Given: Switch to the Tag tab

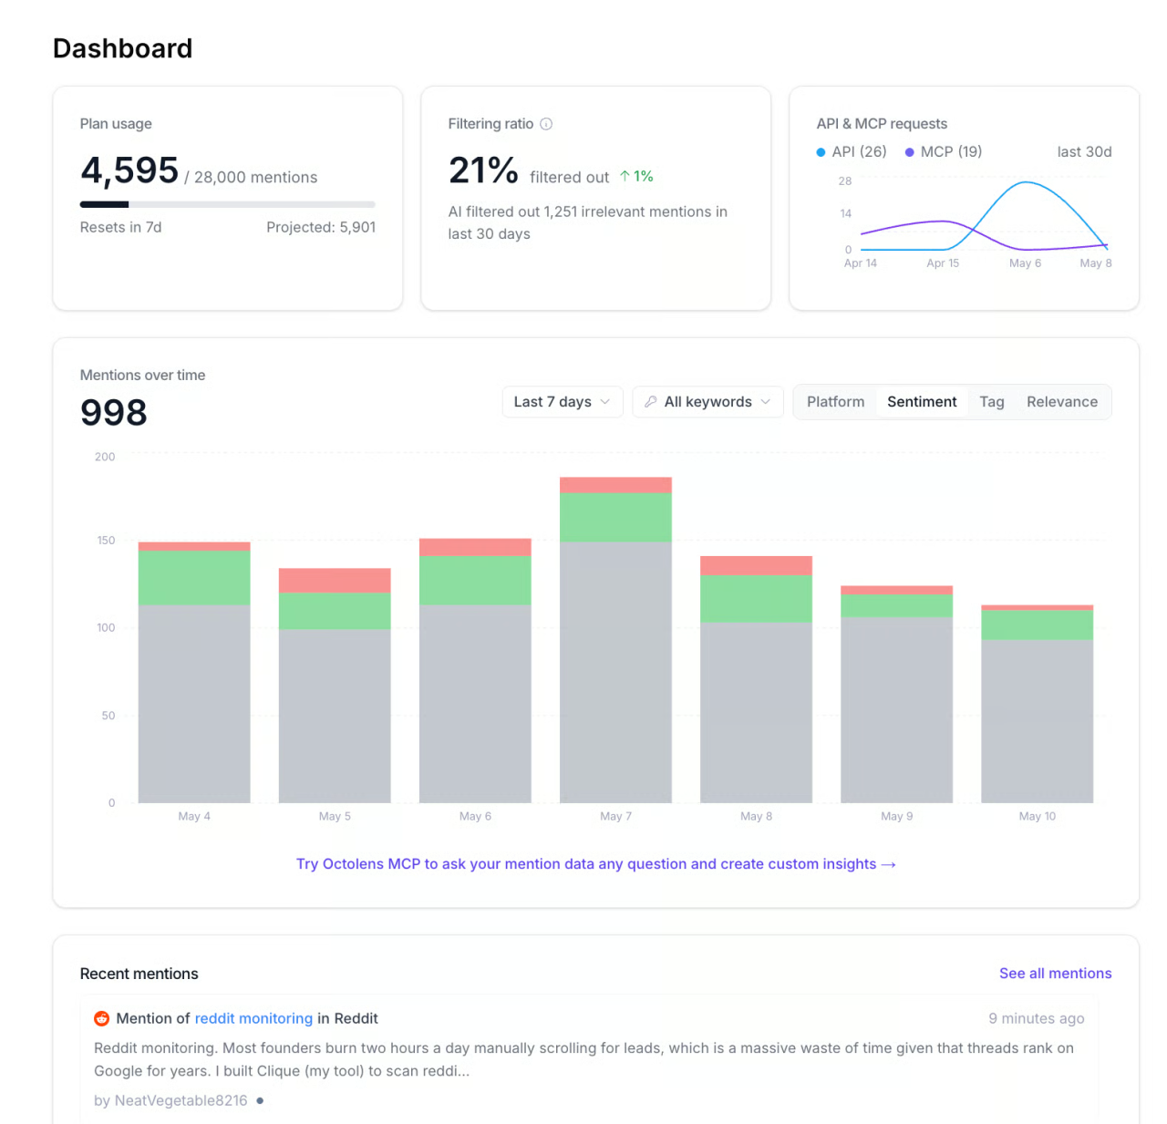Looking at the screenshot, I should coord(992,402).
